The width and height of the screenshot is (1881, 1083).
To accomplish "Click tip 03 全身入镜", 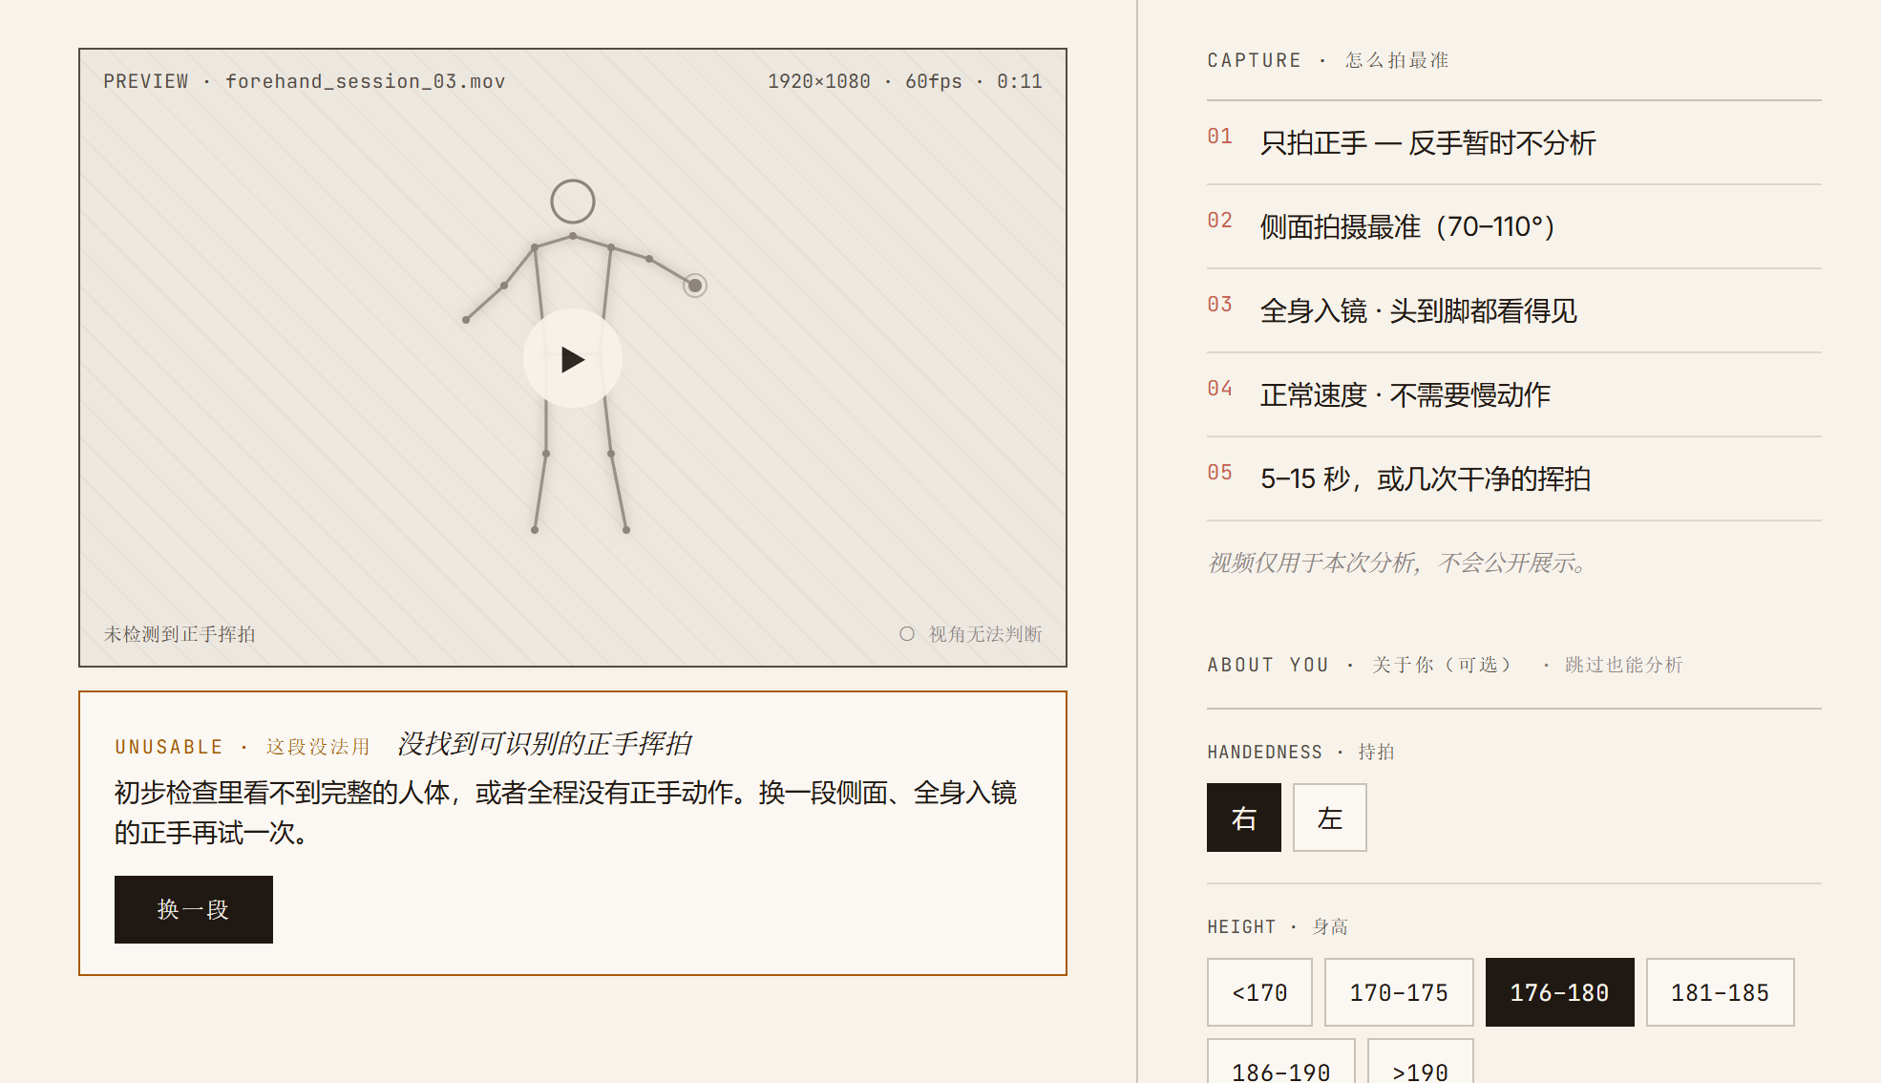I will pyautogui.click(x=1514, y=310).
